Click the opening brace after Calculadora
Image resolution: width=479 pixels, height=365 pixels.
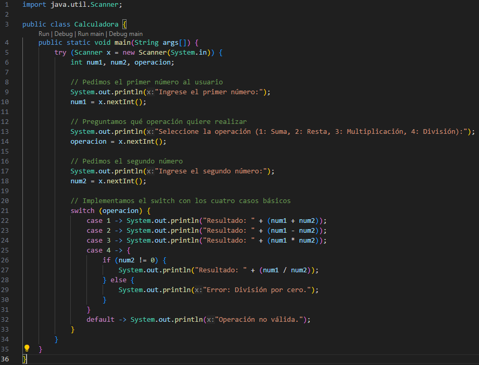(124, 24)
